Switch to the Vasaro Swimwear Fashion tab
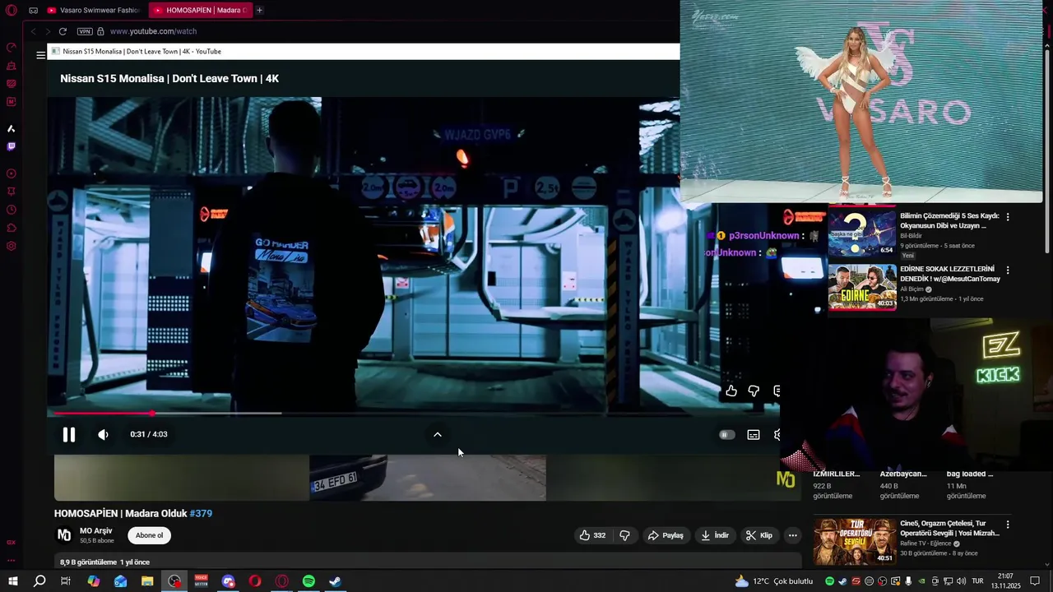This screenshot has height=592, width=1053. click(93, 11)
